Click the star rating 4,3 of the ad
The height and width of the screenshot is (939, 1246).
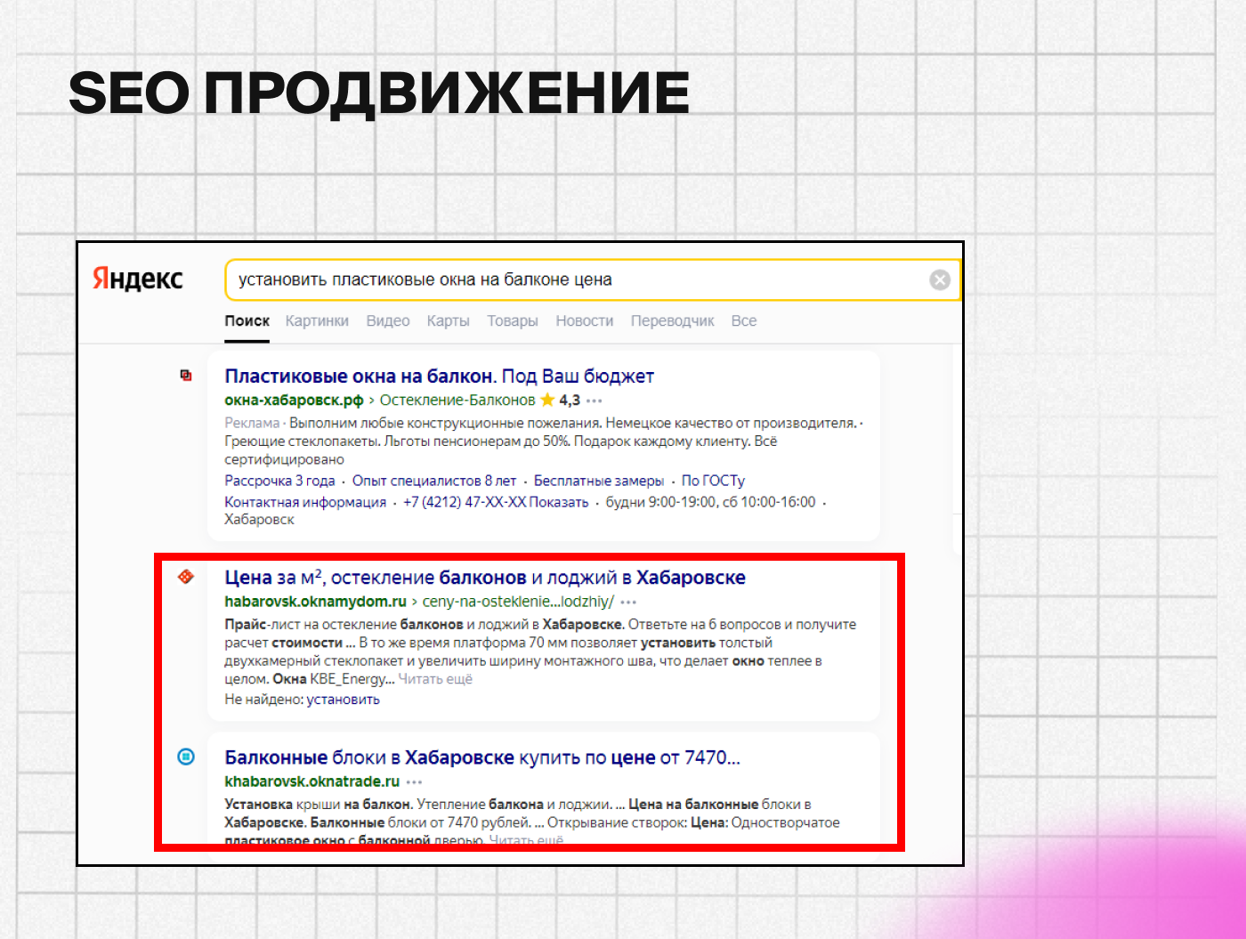[560, 401]
